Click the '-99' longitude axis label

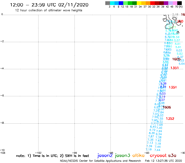pos(74,153)
